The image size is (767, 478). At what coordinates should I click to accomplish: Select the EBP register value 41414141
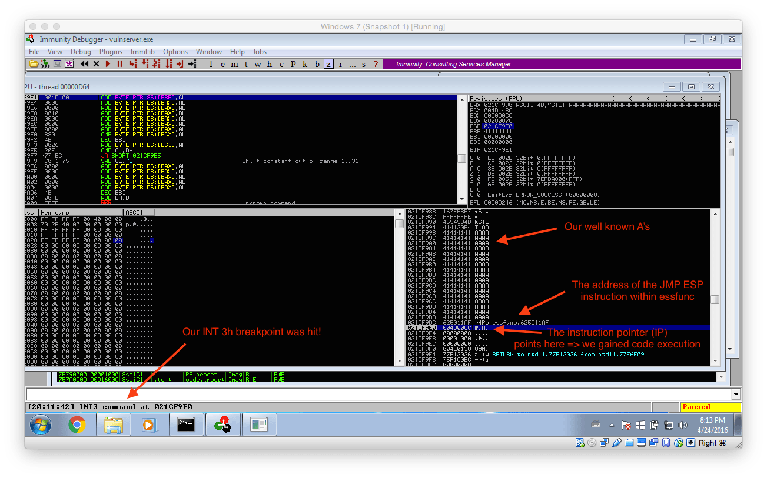coord(498,131)
